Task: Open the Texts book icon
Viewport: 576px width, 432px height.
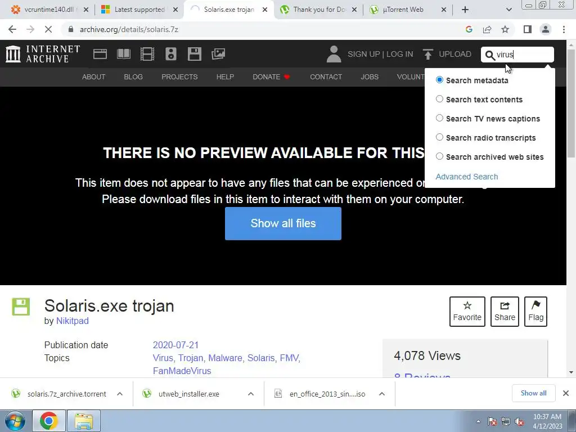Action: (x=123, y=54)
